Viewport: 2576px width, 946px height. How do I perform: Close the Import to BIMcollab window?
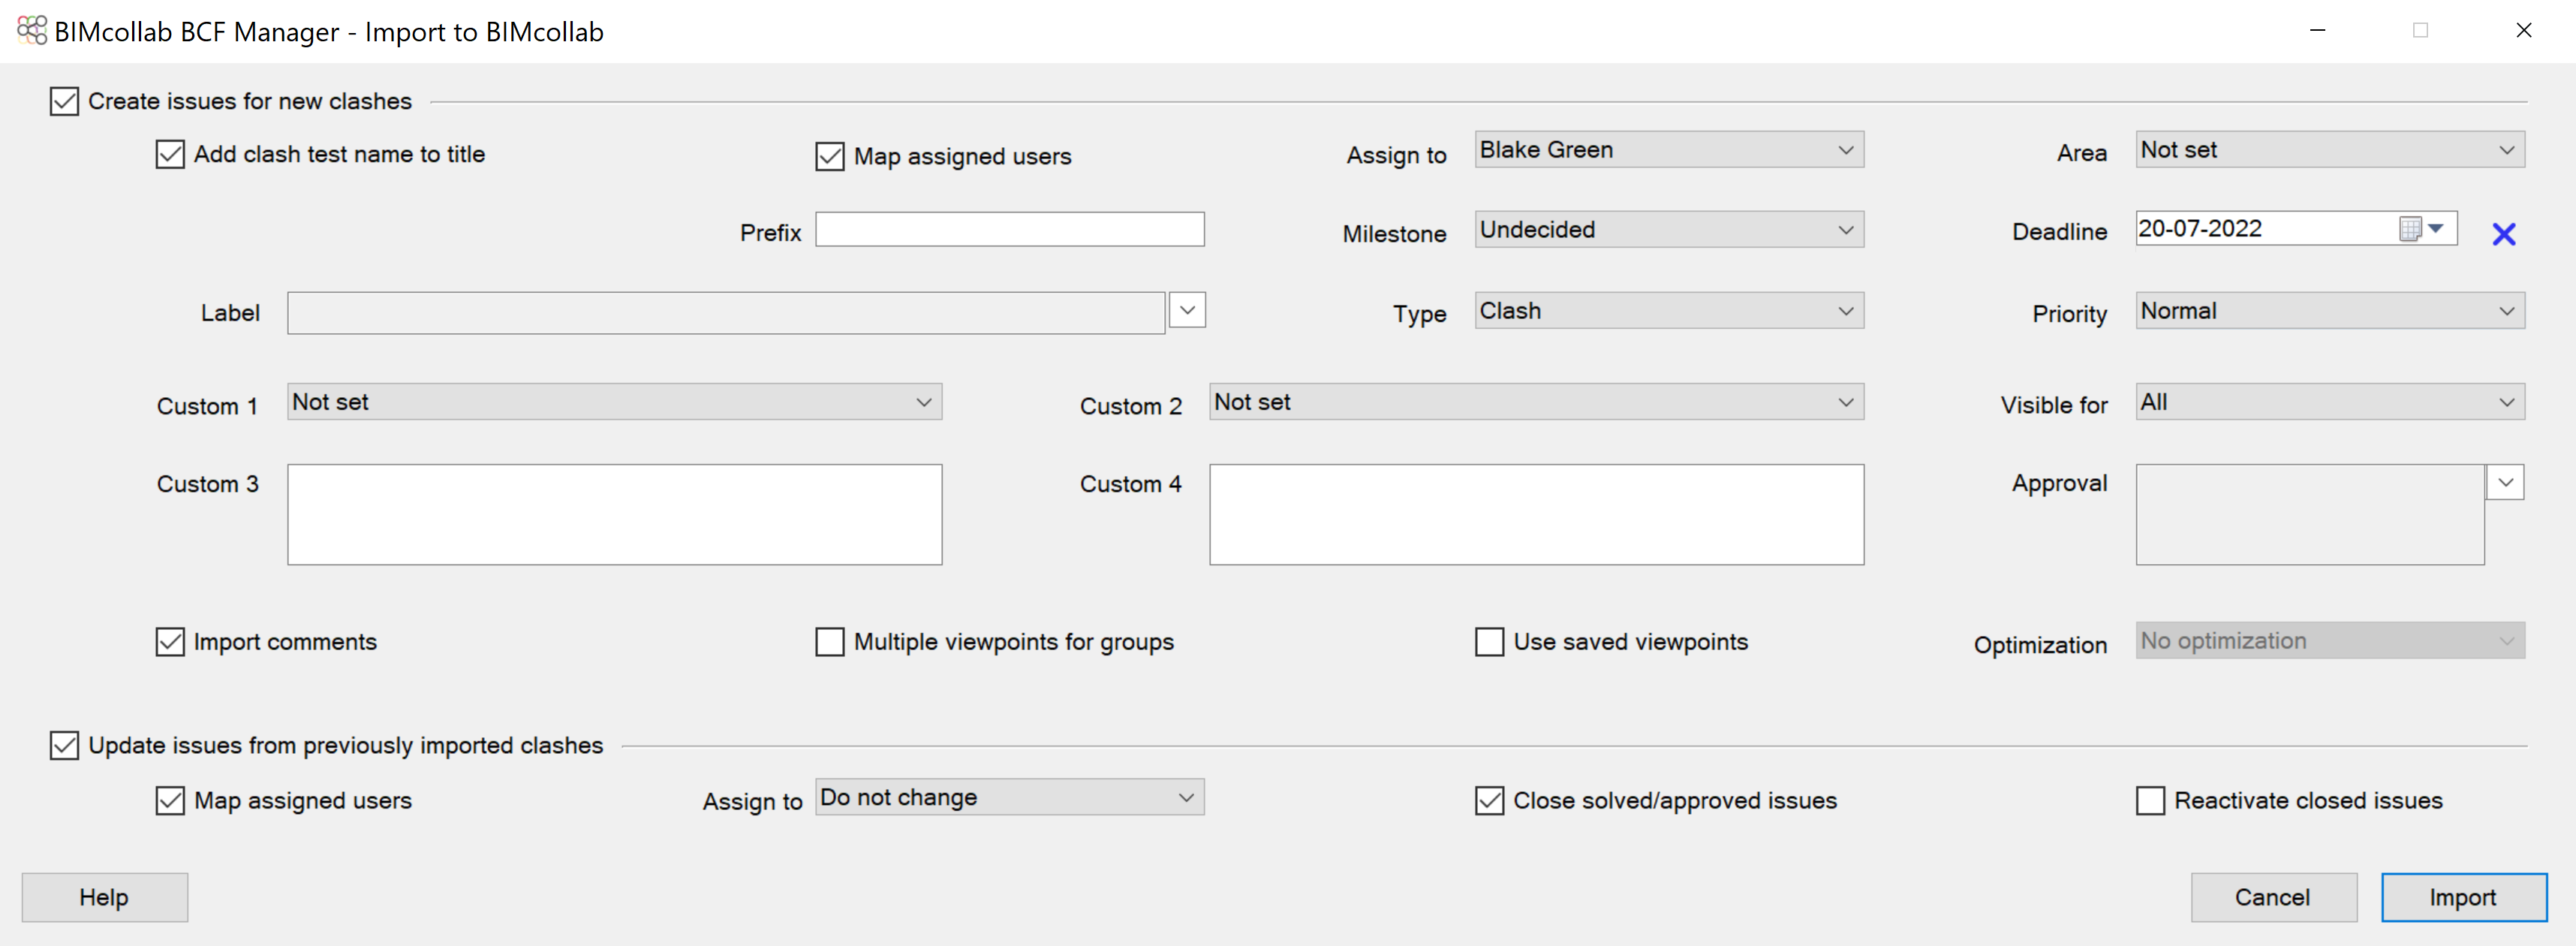[x=2524, y=31]
